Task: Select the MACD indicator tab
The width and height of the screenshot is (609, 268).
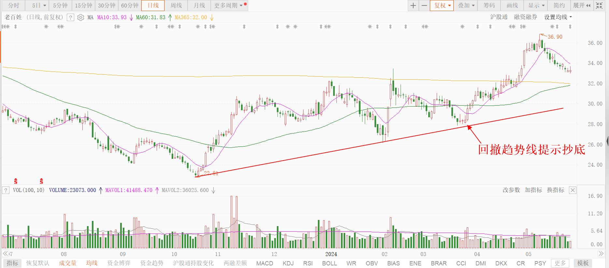Action: coord(264,263)
